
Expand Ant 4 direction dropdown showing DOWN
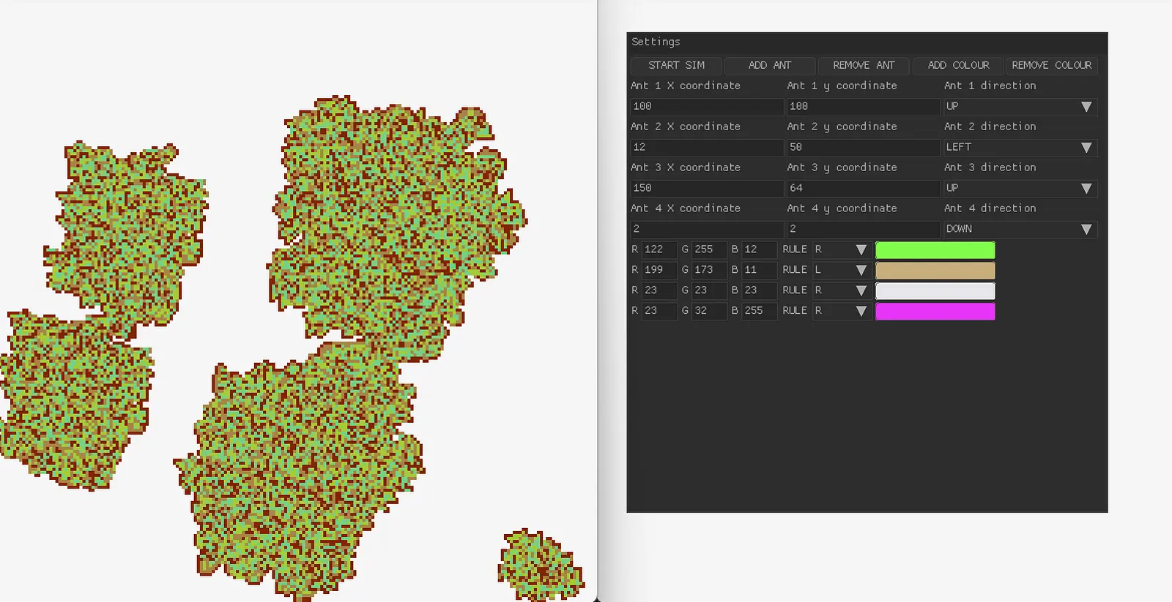pos(1020,230)
